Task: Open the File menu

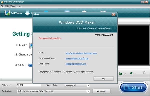Action: pos(2,6)
